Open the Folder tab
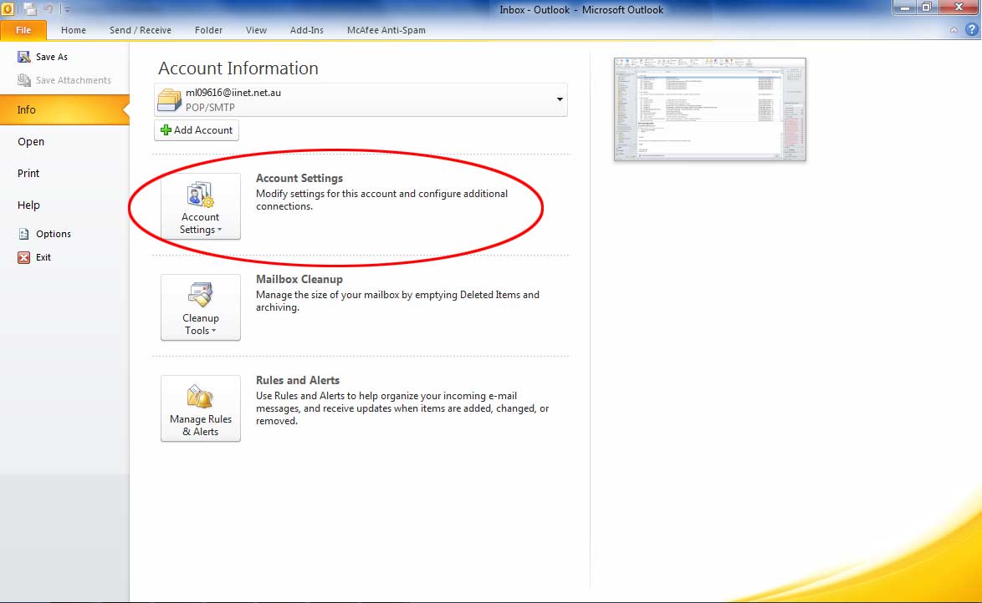The width and height of the screenshot is (982, 603). (x=208, y=30)
